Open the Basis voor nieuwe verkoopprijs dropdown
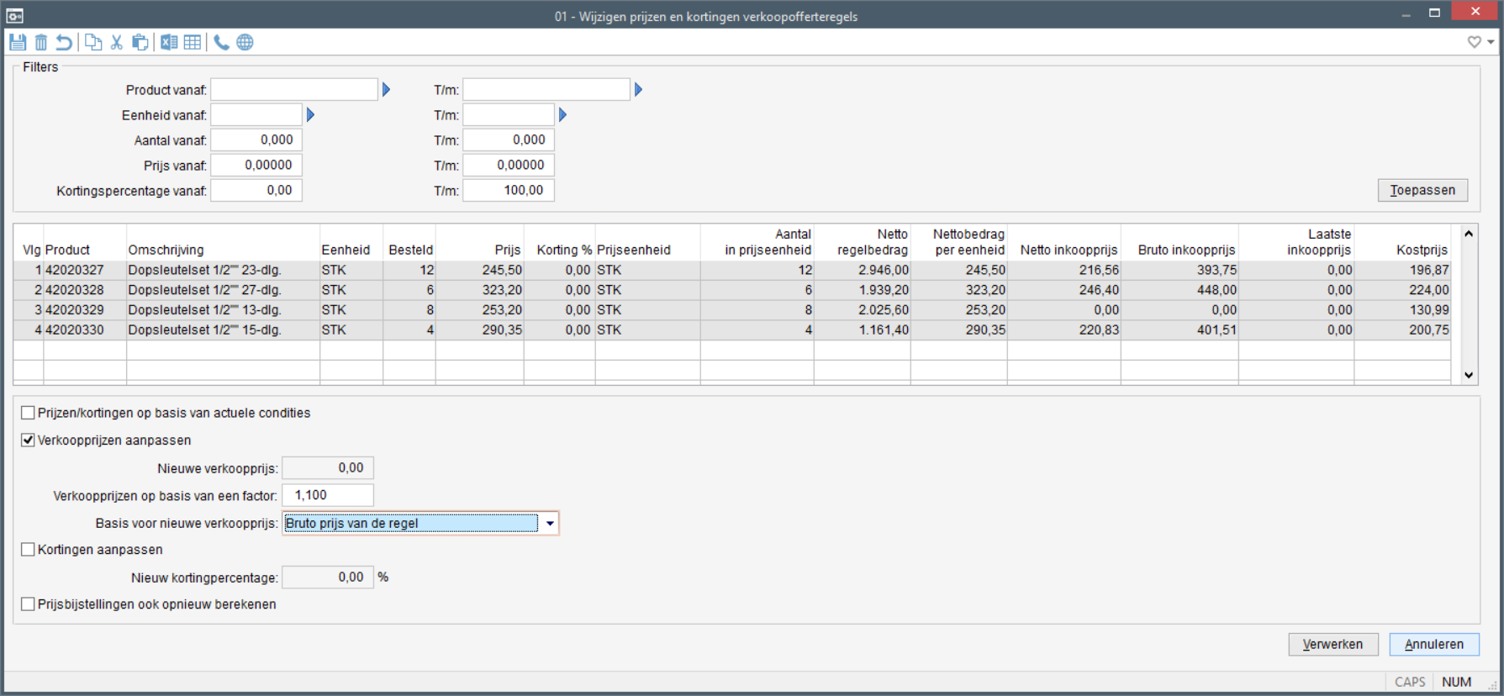1504x696 pixels. (550, 523)
